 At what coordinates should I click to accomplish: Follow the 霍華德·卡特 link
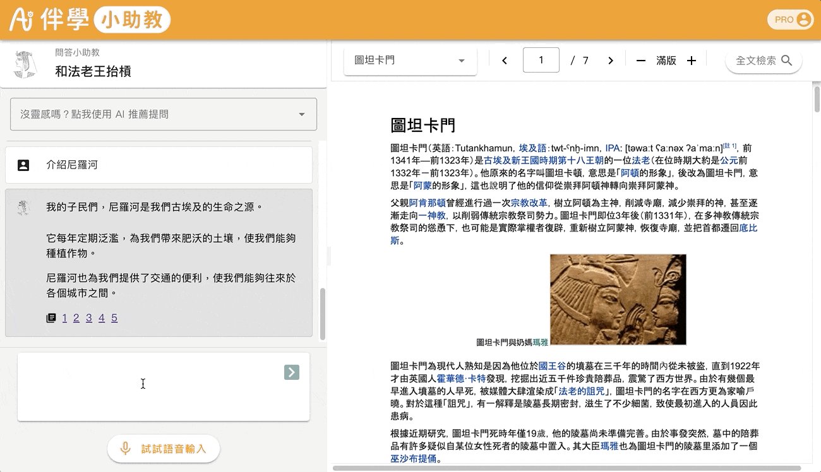(461, 379)
